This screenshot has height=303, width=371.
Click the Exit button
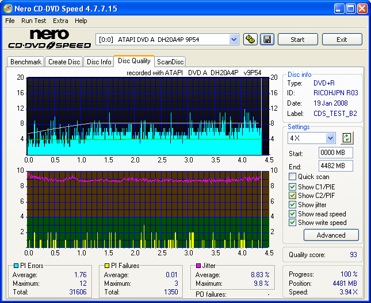pyautogui.click(x=342, y=40)
